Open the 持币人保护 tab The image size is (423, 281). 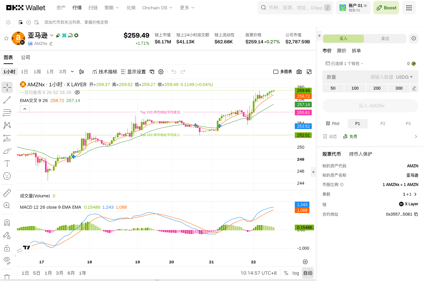(361, 154)
